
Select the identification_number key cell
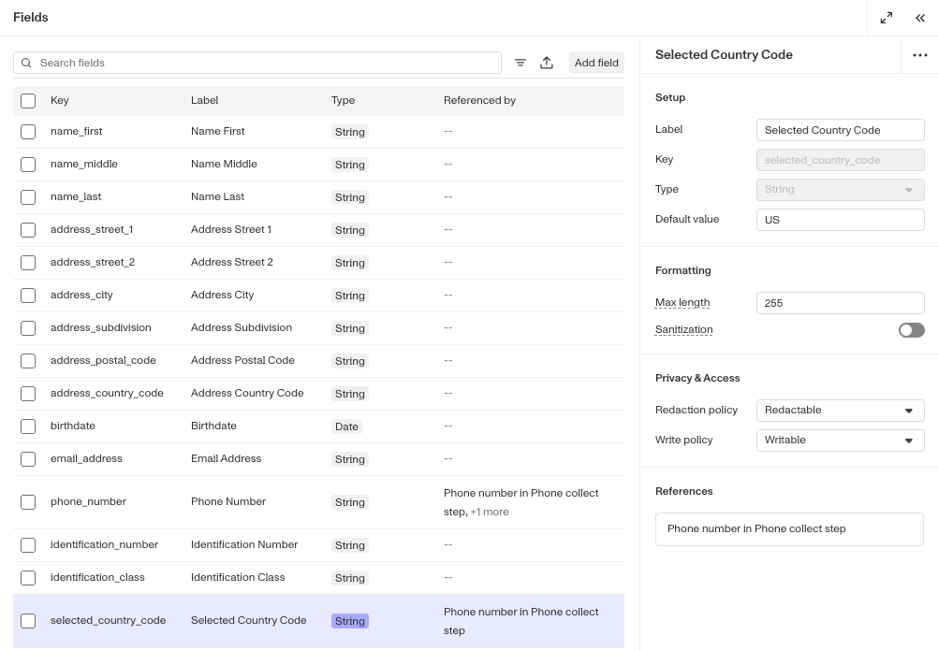[x=104, y=544]
